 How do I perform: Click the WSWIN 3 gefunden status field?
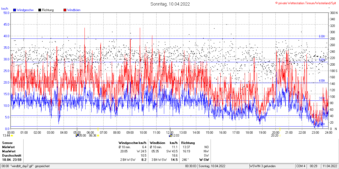(x=263, y=166)
